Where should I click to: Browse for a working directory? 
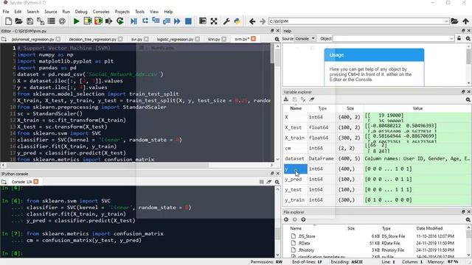click(x=454, y=21)
